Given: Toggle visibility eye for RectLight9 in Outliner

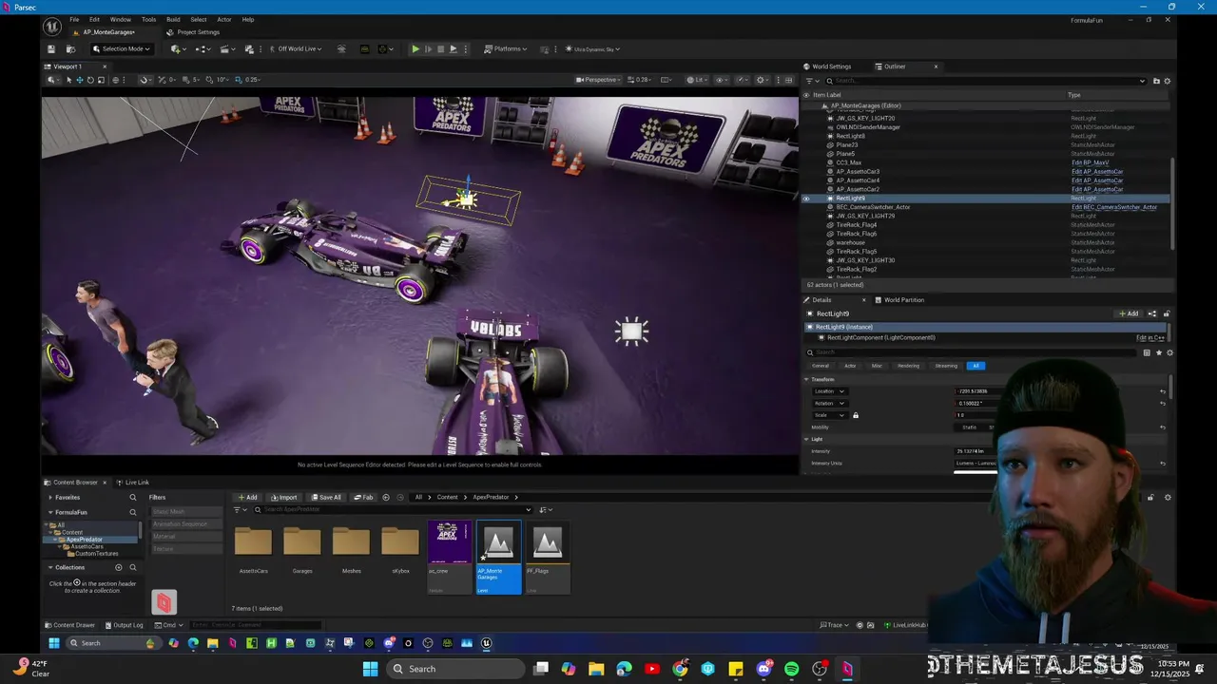Looking at the screenshot, I should pos(806,199).
